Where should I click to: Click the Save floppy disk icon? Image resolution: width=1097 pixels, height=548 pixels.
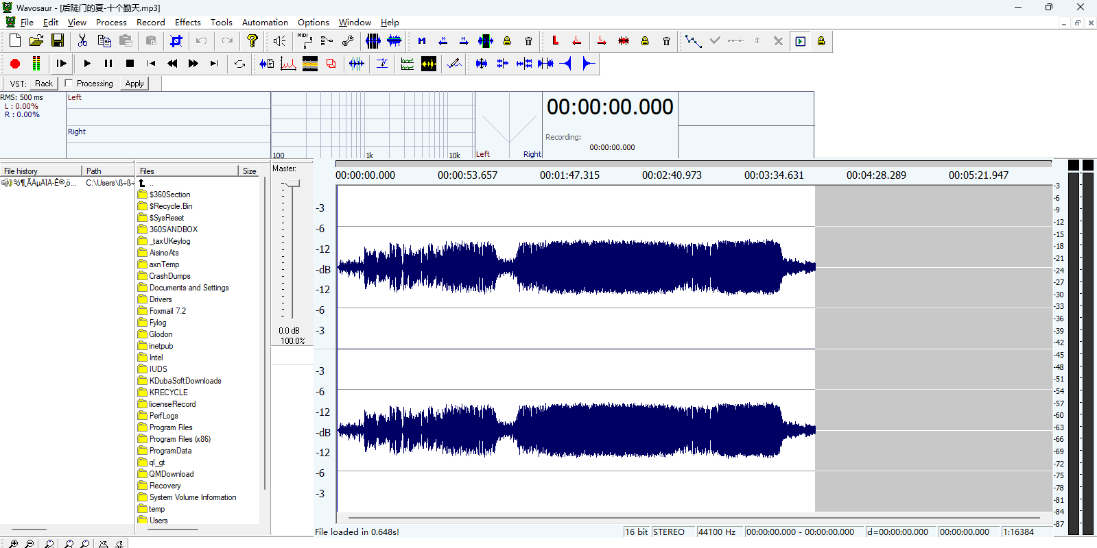(58, 41)
